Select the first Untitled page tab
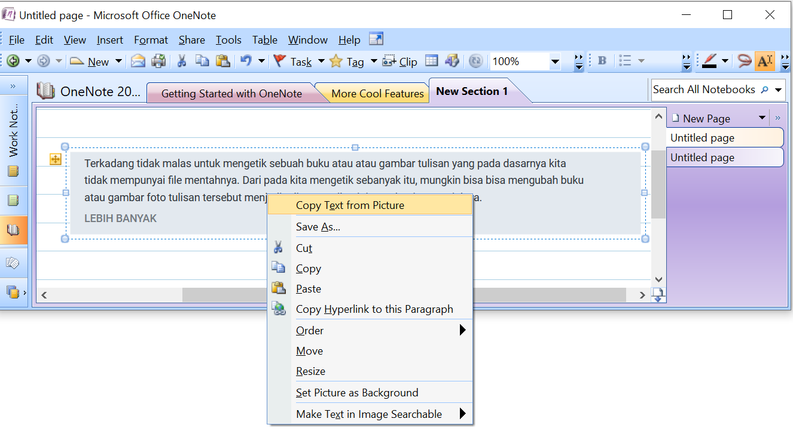The image size is (793, 431). (x=725, y=137)
